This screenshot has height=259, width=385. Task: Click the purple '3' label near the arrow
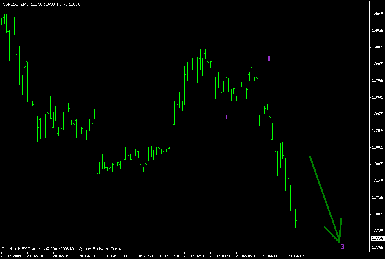(x=342, y=246)
